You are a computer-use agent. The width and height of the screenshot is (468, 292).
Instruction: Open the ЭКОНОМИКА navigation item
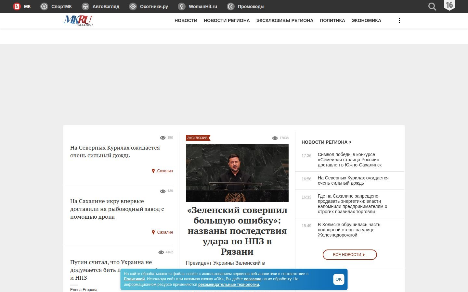366,20
